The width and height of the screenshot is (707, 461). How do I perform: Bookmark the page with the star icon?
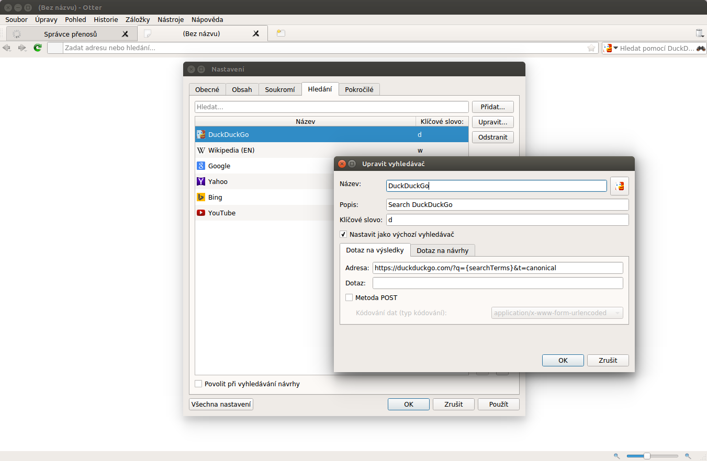tap(591, 48)
